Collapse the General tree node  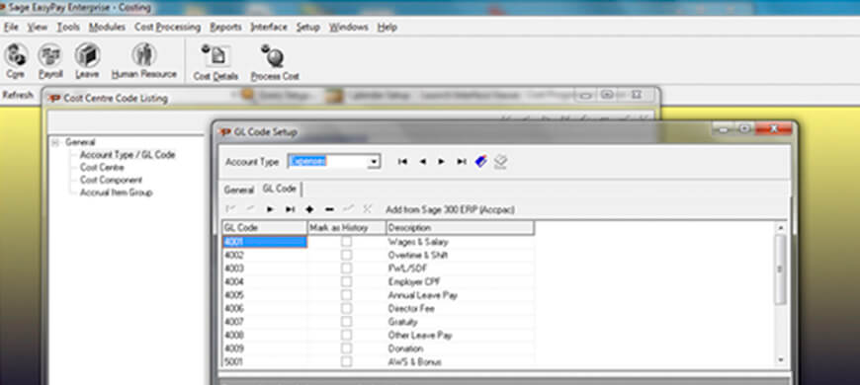pyautogui.click(x=54, y=142)
